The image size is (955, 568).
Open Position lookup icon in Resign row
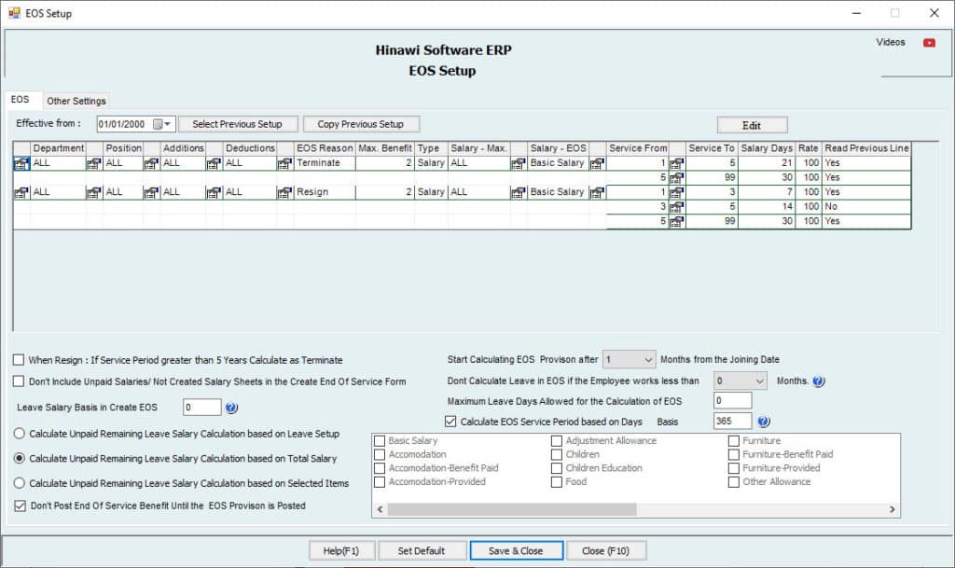point(151,192)
